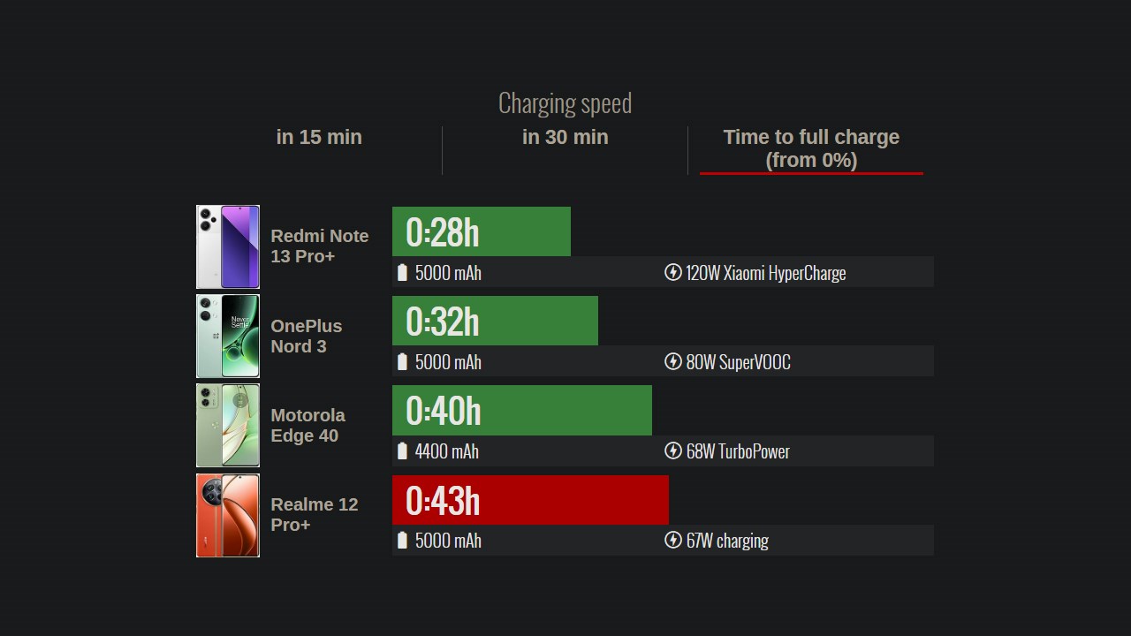Viewport: 1131px width, 636px height.
Task: Click the Redmi Note 13 Pro+ name link
Action: [x=319, y=246]
